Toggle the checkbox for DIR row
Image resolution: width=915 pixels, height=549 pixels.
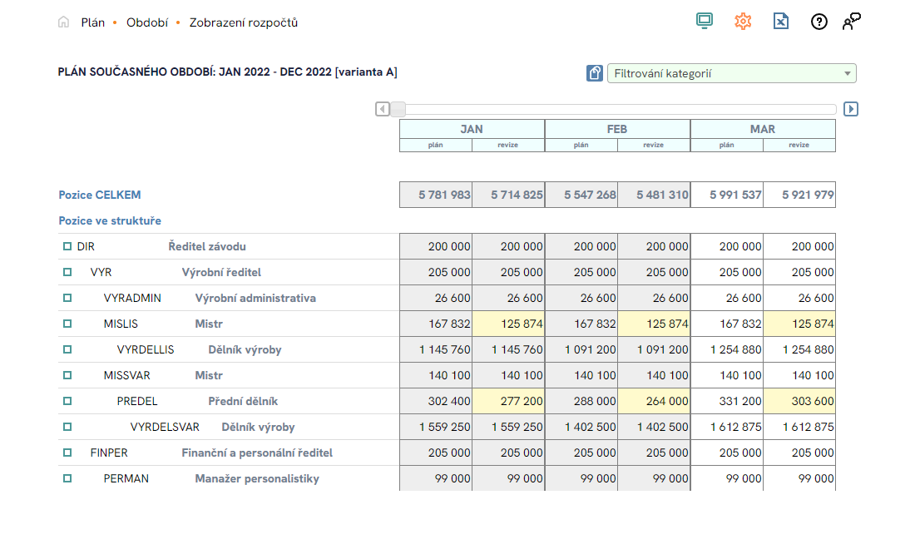pos(67,246)
